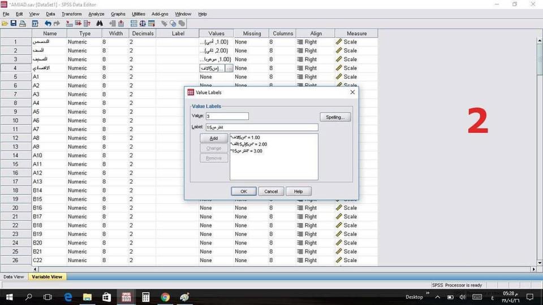This screenshot has width=543, height=305.
Task: Toggle the Value Labels tag icon in toolbar
Action: click(164, 24)
